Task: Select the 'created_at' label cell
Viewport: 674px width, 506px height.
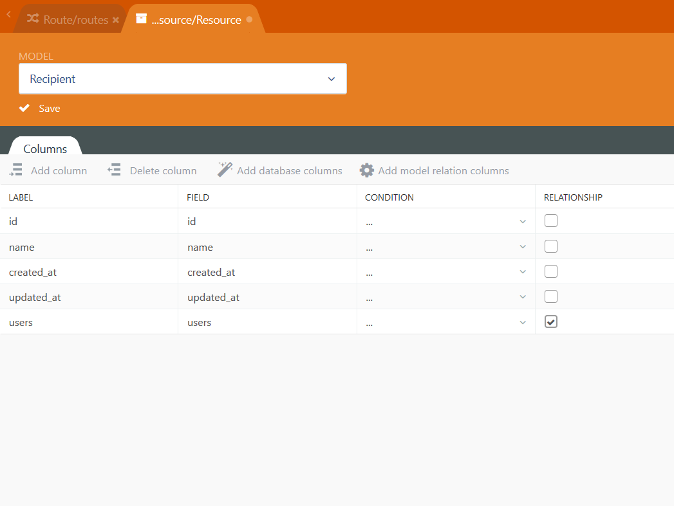Action: coord(89,272)
